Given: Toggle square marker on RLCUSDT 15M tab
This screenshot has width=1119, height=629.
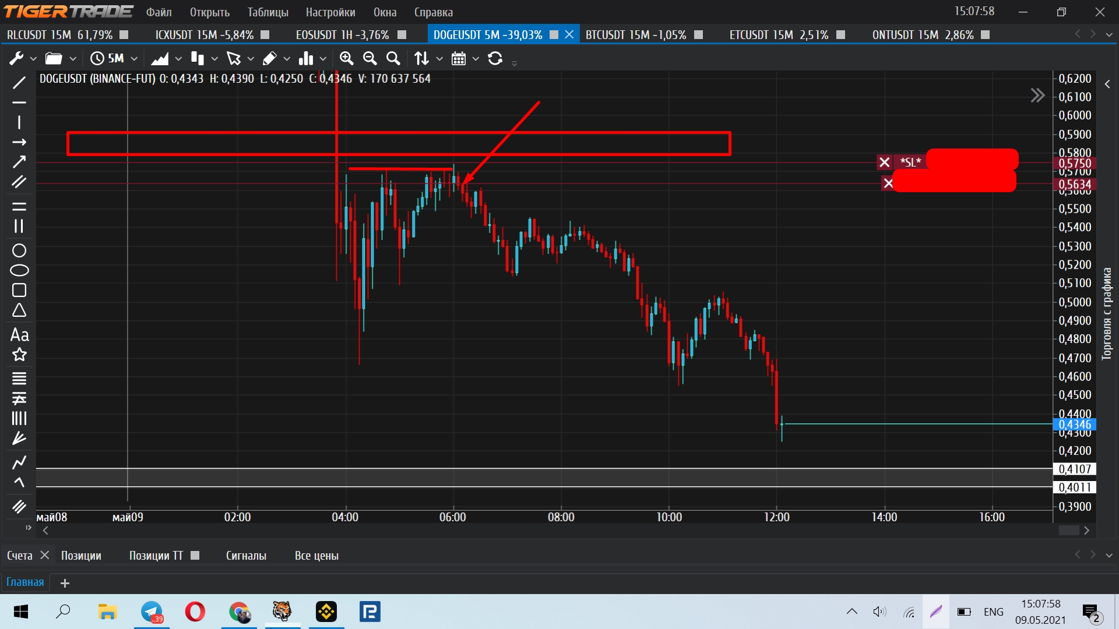Looking at the screenshot, I should point(124,35).
